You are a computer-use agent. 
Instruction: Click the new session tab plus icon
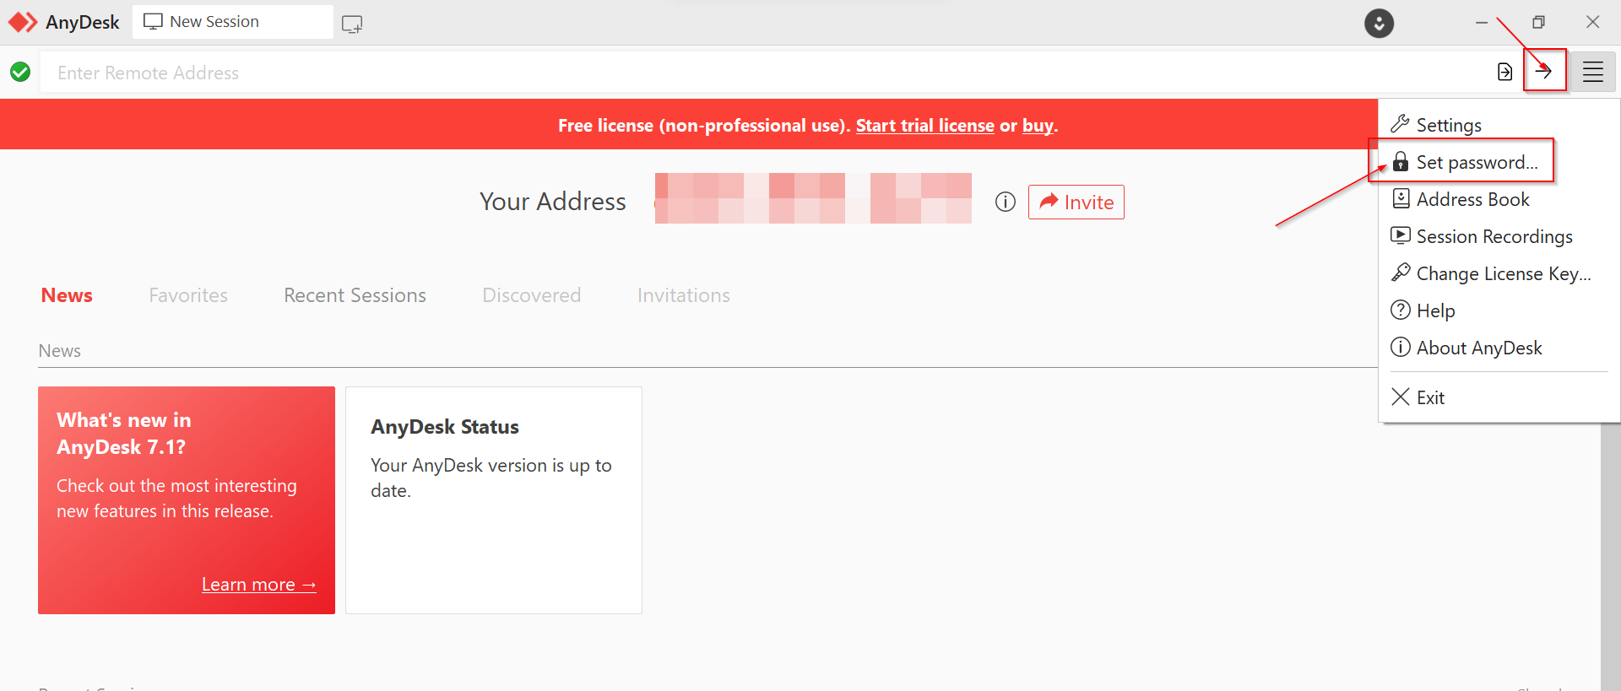352,24
